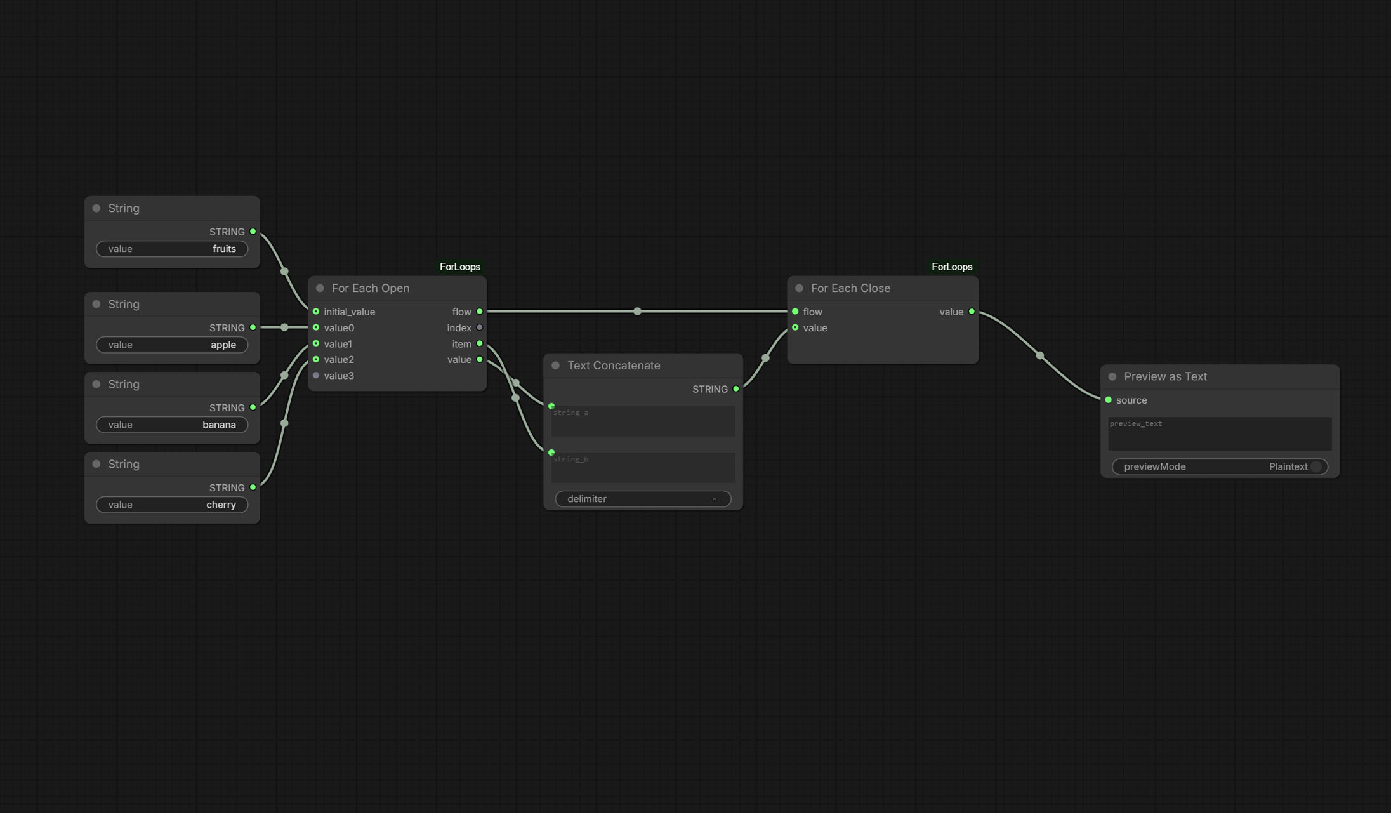Click the cherry link midpoint dot
1391x813 pixels.
(284, 423)
